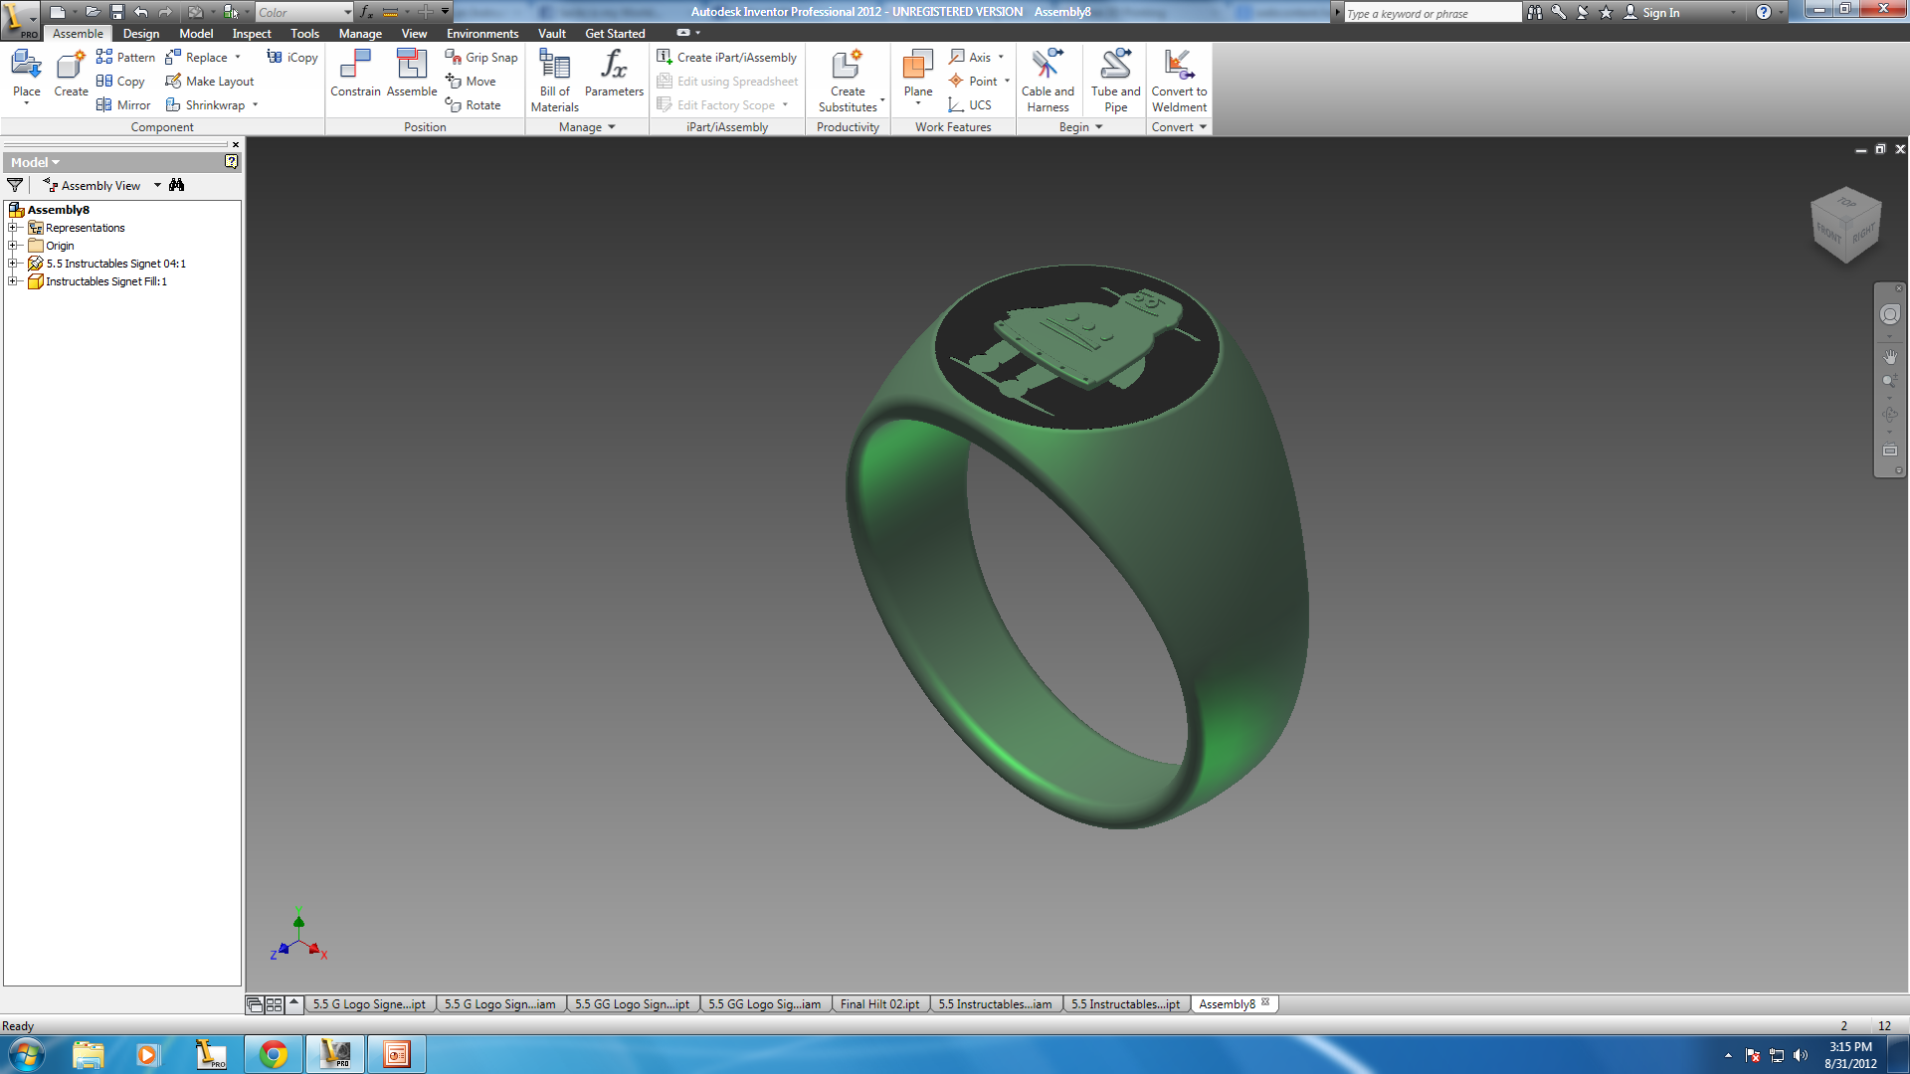Expand Instructables Signet Fill:1 node

[x=14, y=281]
